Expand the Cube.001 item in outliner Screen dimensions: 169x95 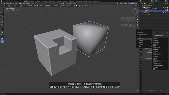coord(144,11)
